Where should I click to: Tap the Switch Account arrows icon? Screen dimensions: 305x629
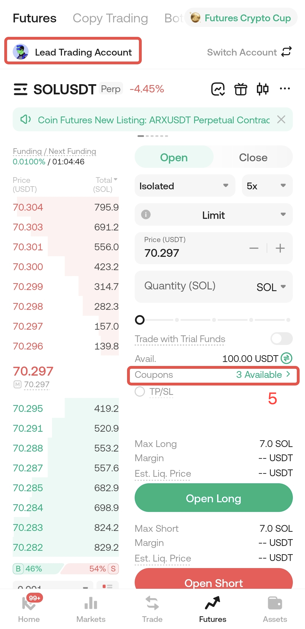(x=286, y=52)
